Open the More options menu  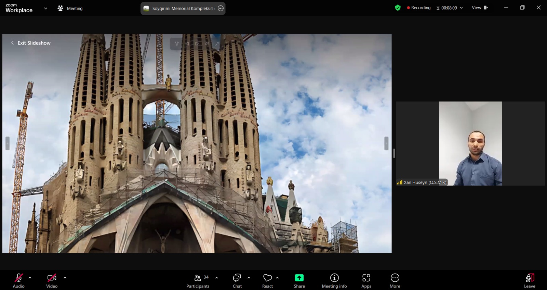395,281
